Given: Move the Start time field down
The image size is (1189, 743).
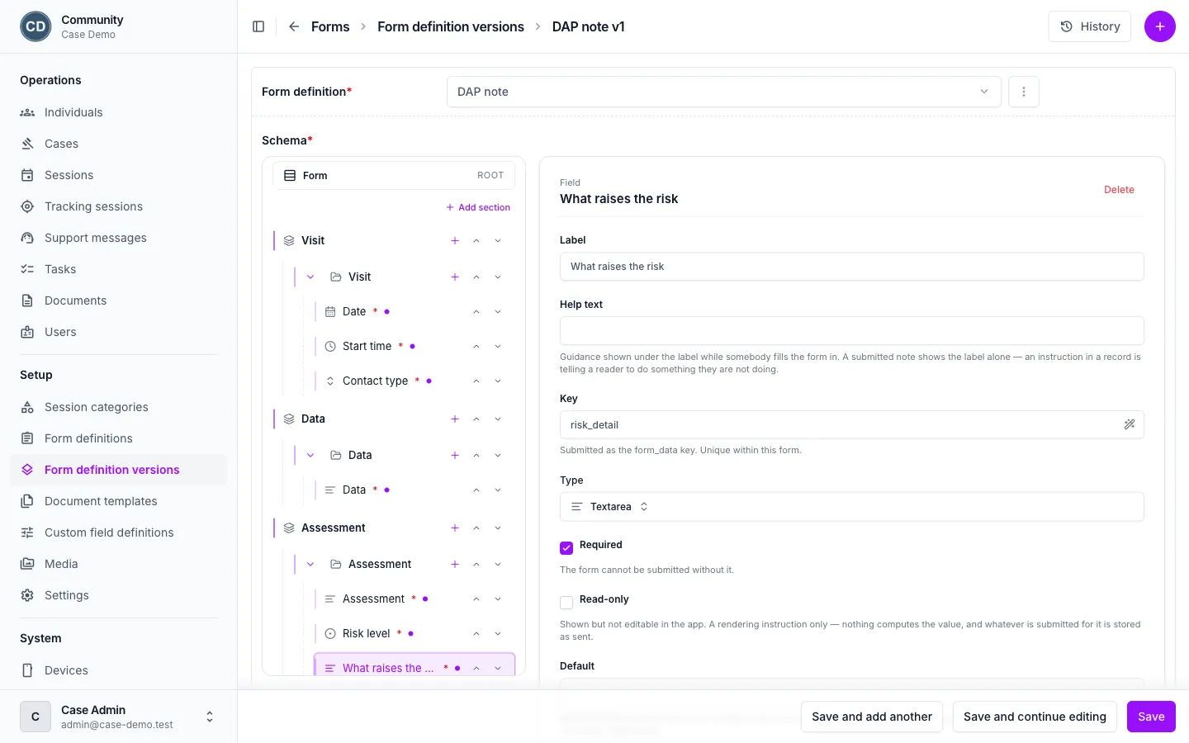Looking at the screenshot, I should tap(498, 346).
